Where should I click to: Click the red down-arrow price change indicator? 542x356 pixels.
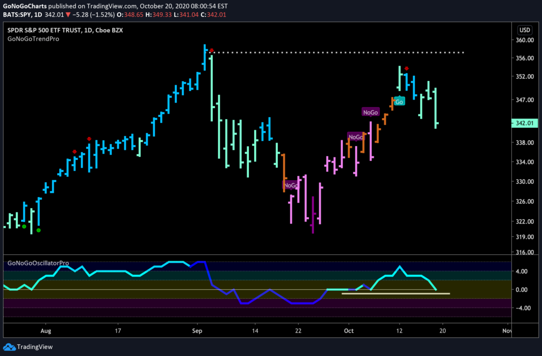pos(68,15)
